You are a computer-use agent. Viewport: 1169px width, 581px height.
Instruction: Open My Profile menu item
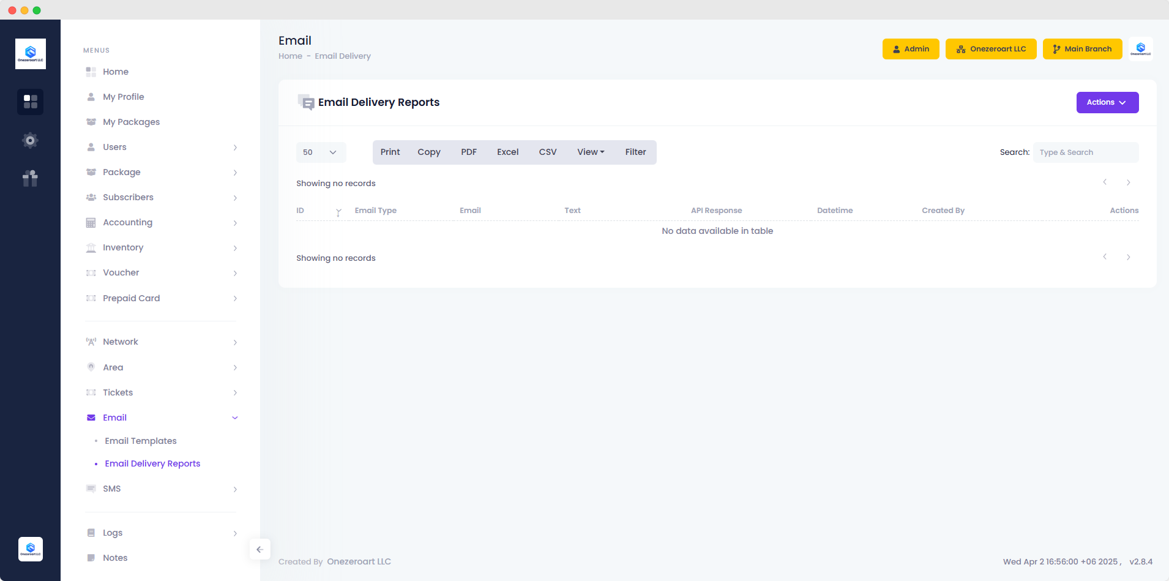(x=124, y=97)
